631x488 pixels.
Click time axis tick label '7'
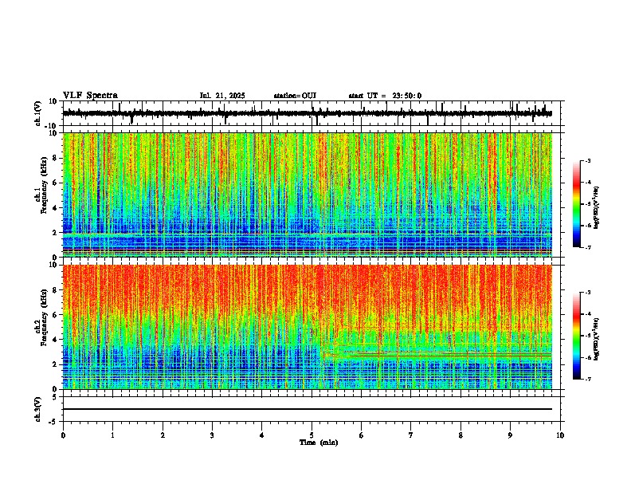tap(411, 435)
